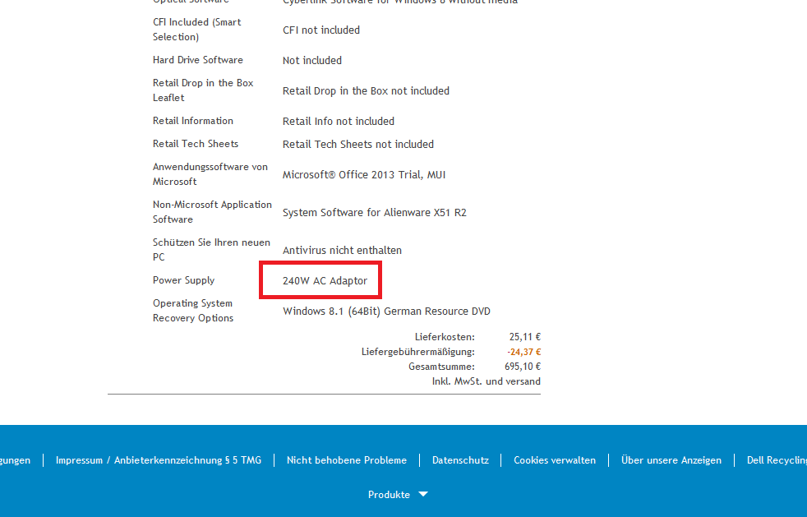The image size is (807, 517).
Task: Click the Produkte footer menu label
Action: pyautogui.click(x=389, y=495)
